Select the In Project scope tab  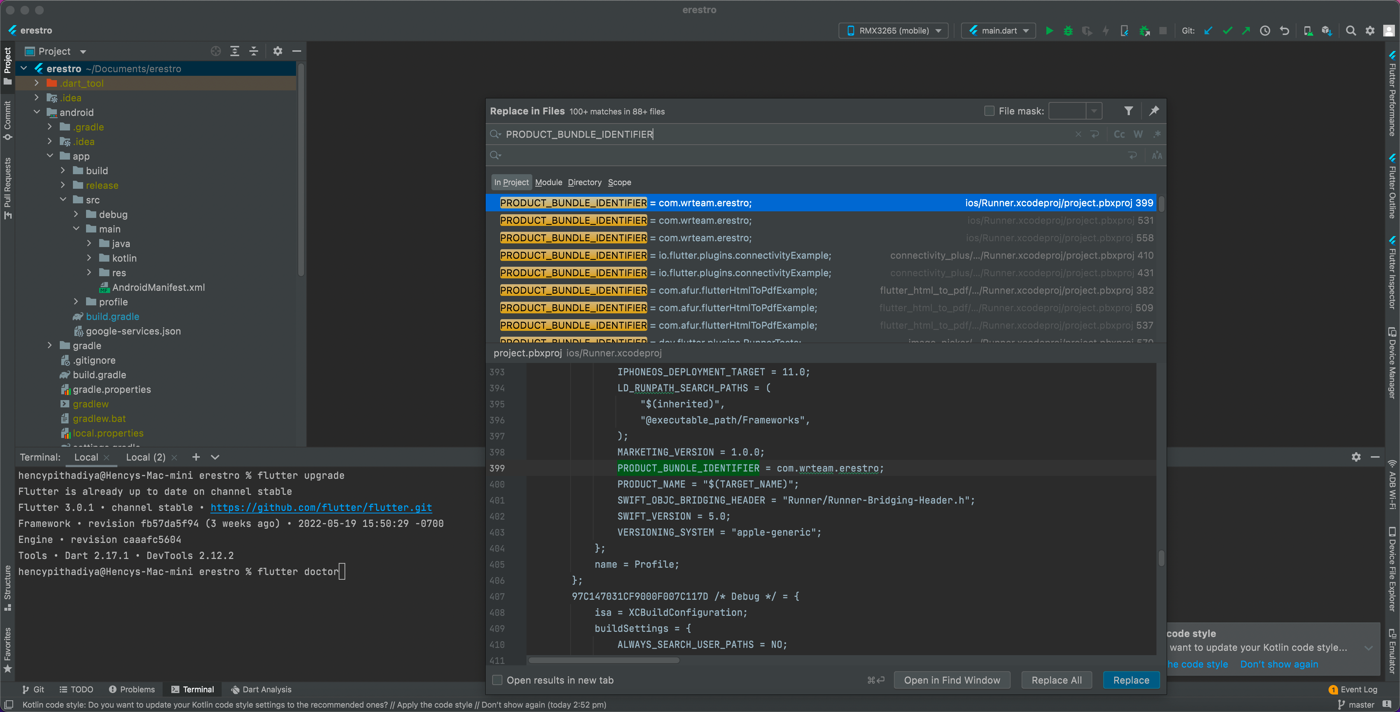(511, 183)
